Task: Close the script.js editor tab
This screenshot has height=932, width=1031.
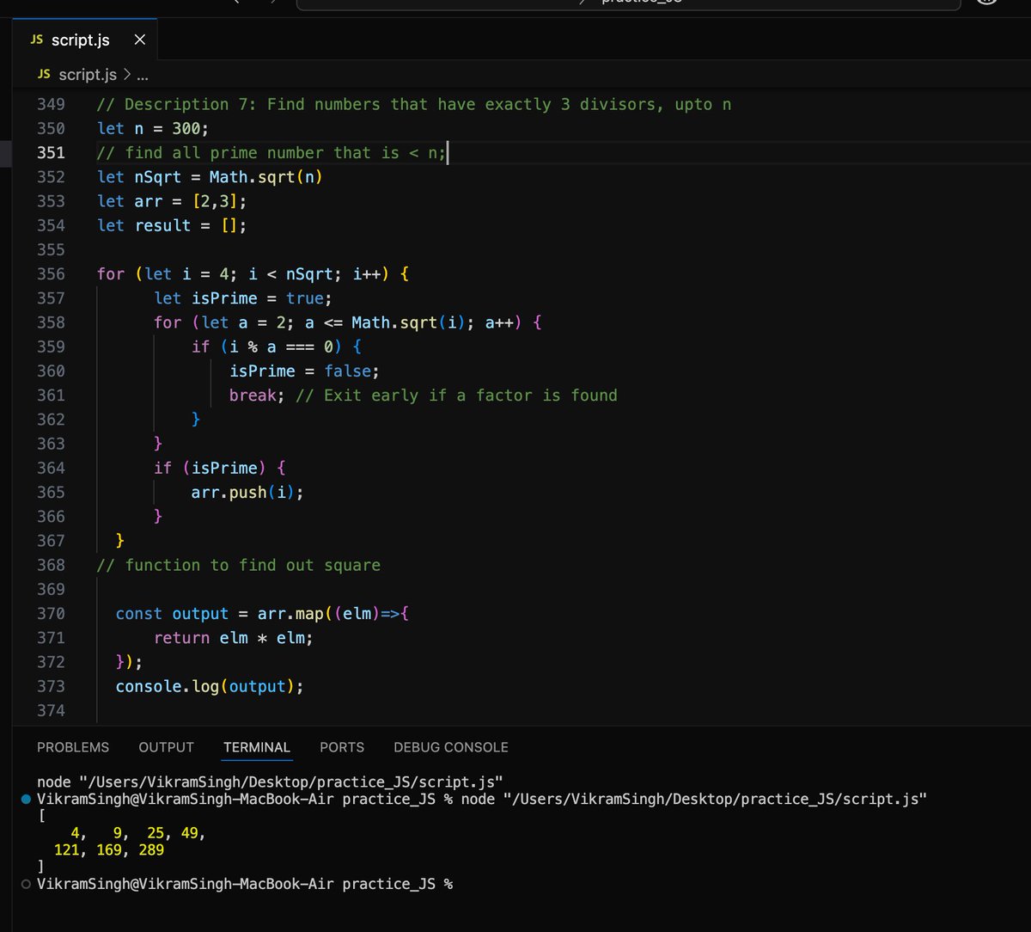Action: click(140, 40)
